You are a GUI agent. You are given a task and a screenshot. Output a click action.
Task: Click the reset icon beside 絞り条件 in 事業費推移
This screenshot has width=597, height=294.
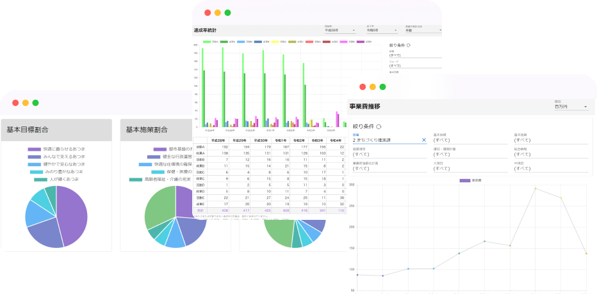[x=379, y=127]
